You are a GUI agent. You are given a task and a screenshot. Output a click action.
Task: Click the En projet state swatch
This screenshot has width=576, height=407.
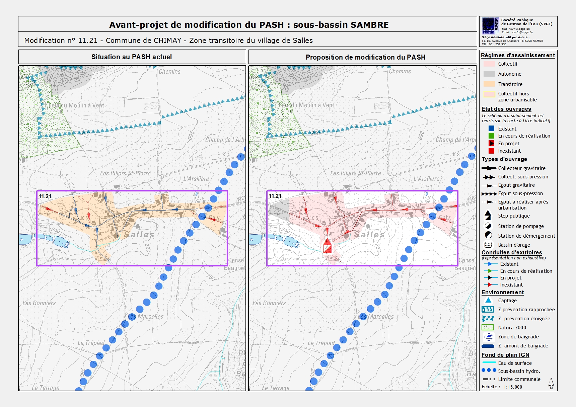click(491, 143)
